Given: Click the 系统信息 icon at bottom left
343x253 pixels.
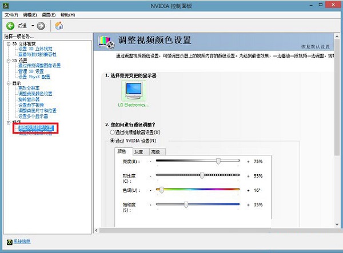Looking at the screenshot, I should click(10, 242).
